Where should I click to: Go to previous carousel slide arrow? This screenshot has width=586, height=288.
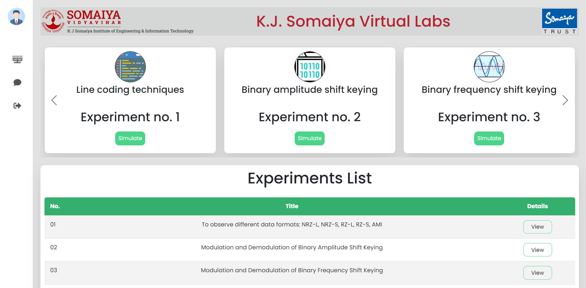(x=54, y=100)
